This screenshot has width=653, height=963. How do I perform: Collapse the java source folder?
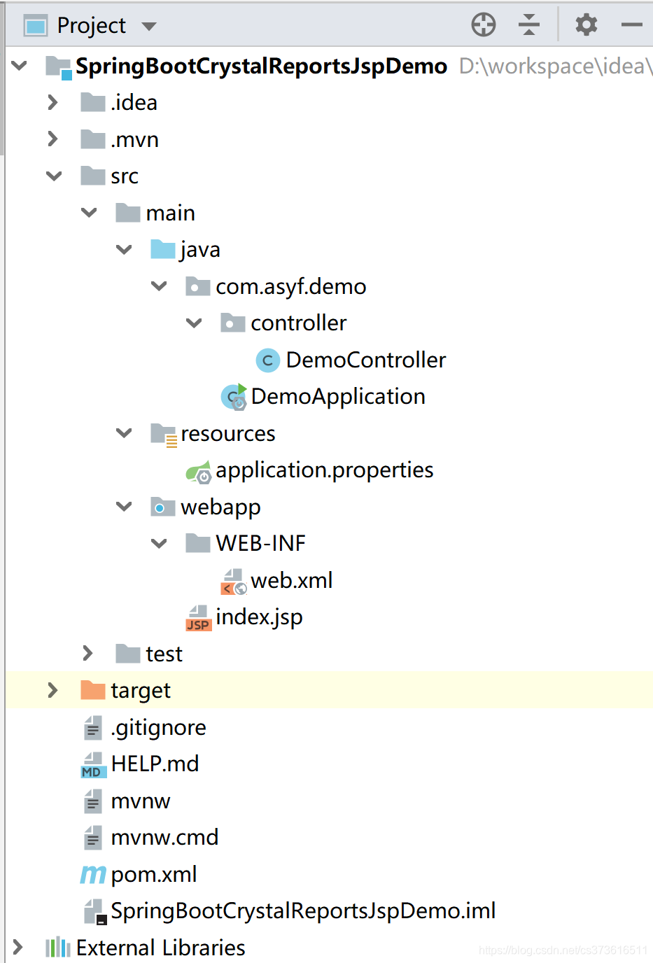click(124, 249)
